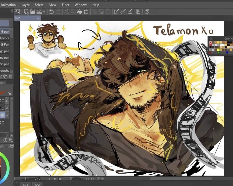Screen dimensions: 233x186
Task: Select the blue swatch in Color History
Action: pos(227,53)
